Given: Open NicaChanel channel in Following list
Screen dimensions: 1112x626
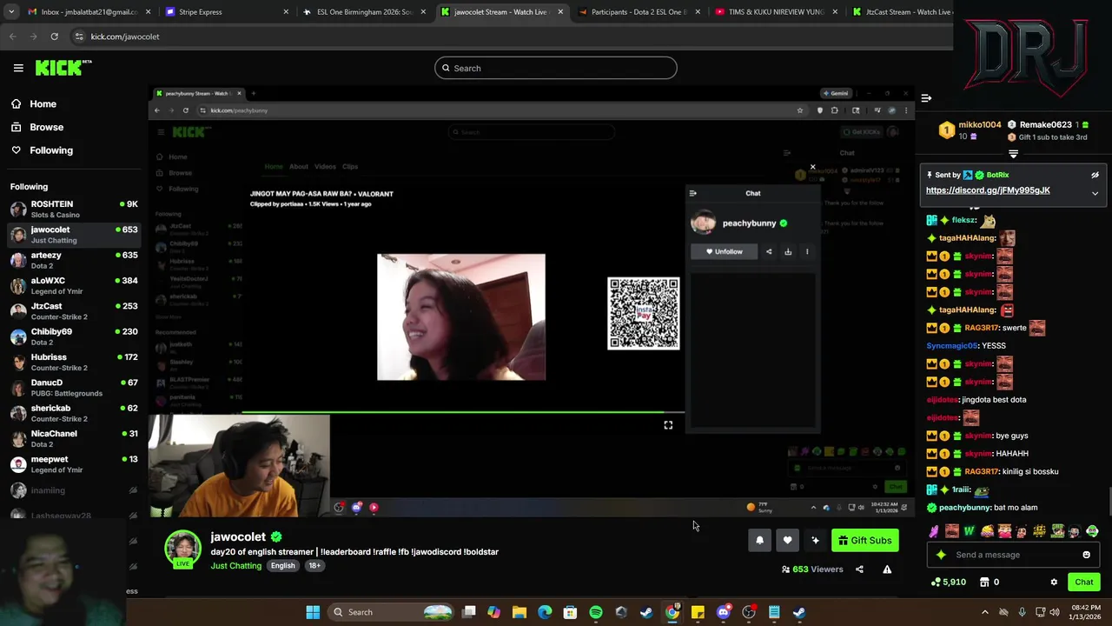Looking at the screenshot, I should click(74, 438).
